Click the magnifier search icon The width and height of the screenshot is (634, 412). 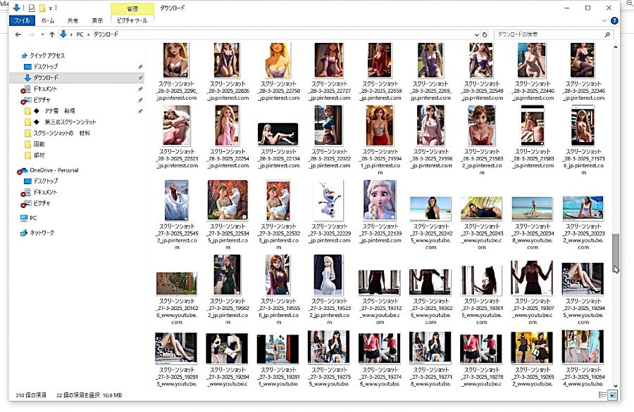[x=607, y=34]
